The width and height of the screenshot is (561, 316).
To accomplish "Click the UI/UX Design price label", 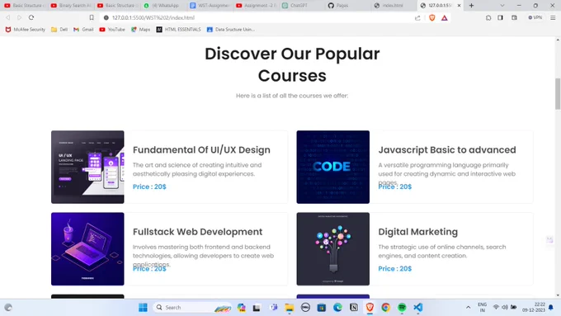I will point(149,186).
